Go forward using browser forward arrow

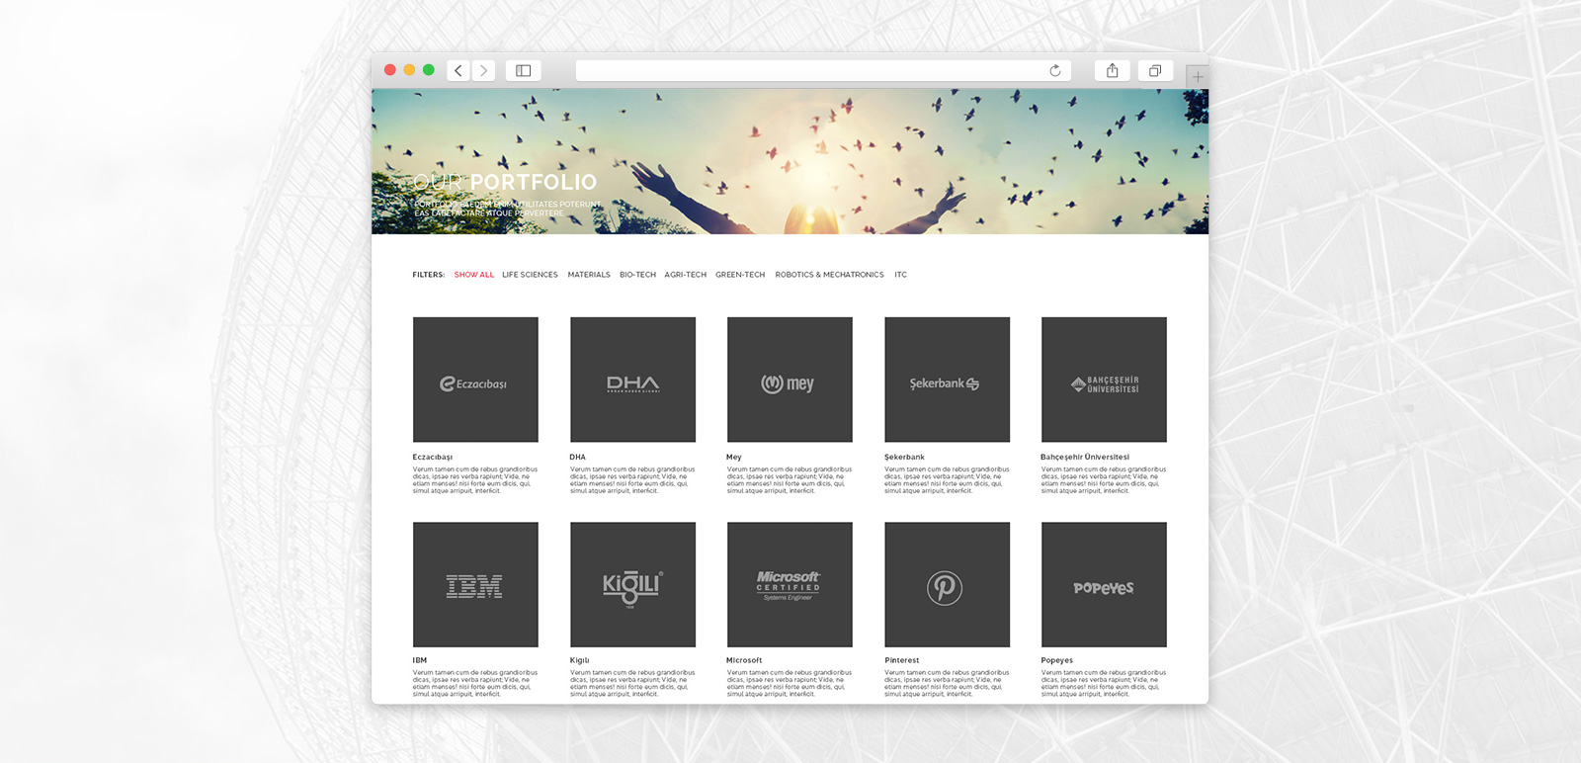click(483, 70)
